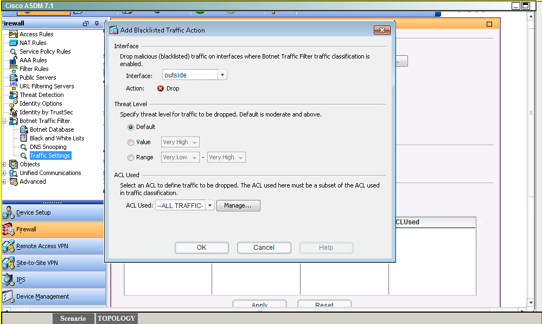Select the Default threat level radio

pyautogui.click(x=131, y=127)
